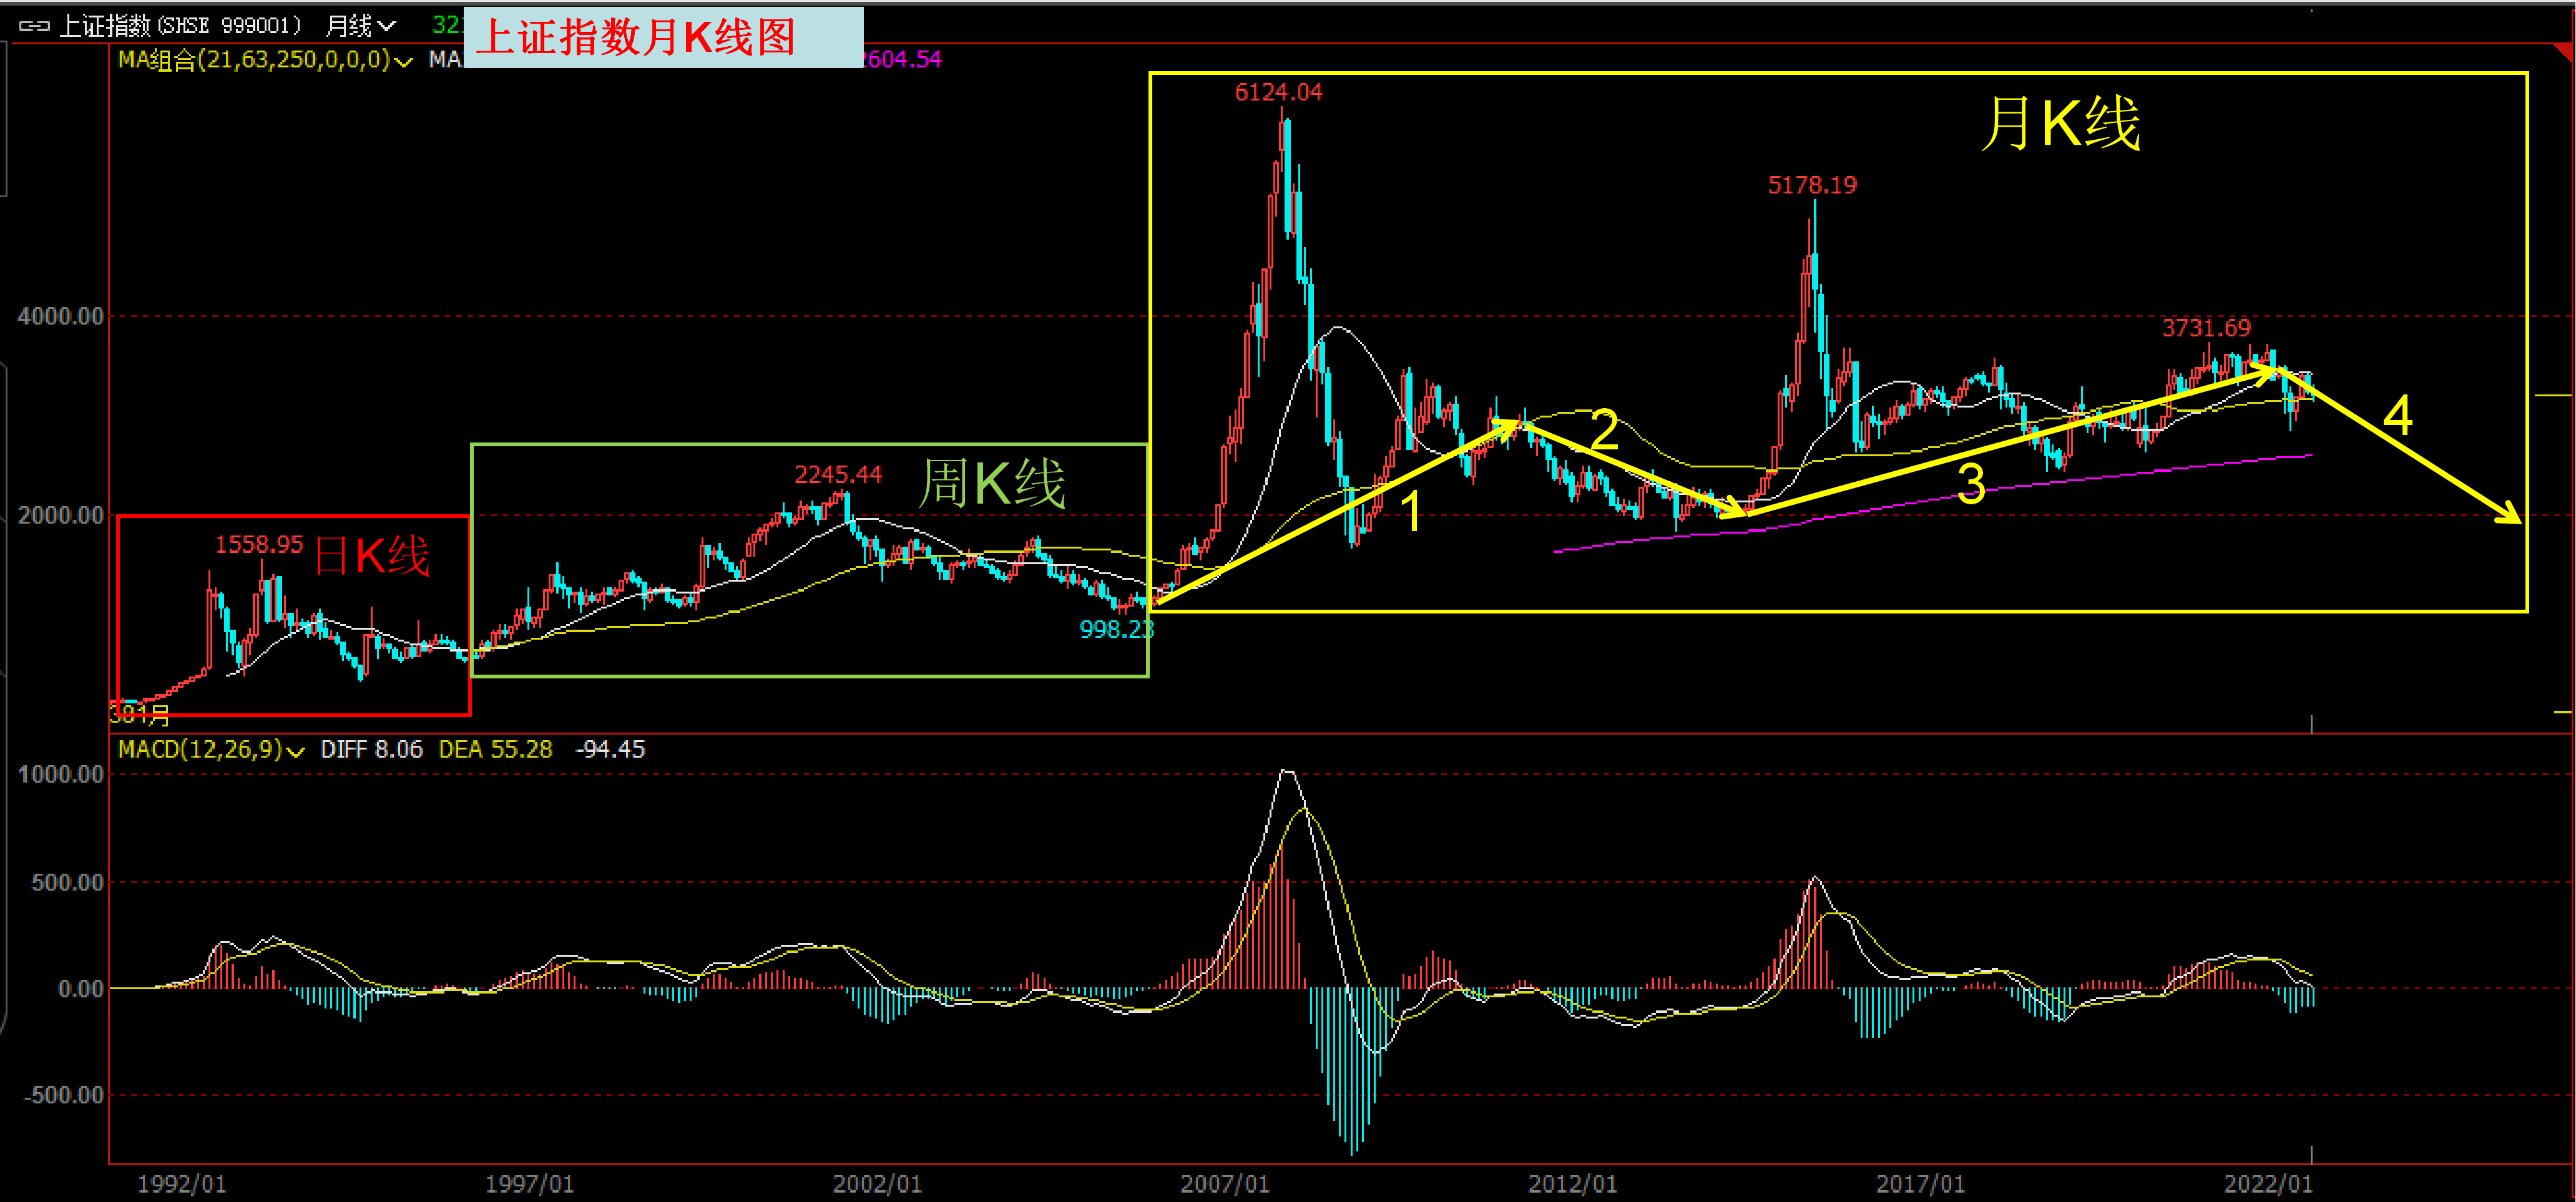The width and height of the screenshot is (2576, 1202).
Task: Click the 2017/01 date axis label
Action: click(x=1920, y=1185)
